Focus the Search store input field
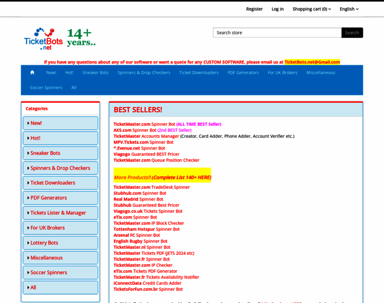 tap(277, 32)
